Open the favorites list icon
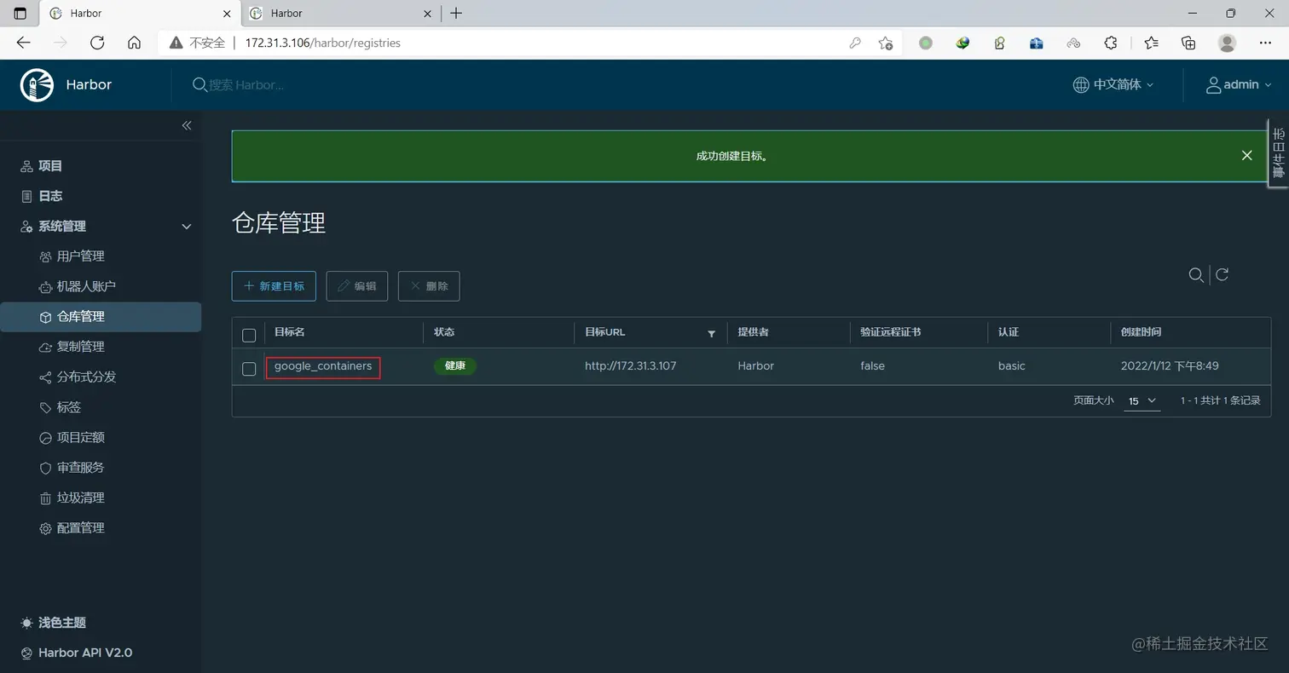Screen dimensions: 1289x673 pos(1152,43)
